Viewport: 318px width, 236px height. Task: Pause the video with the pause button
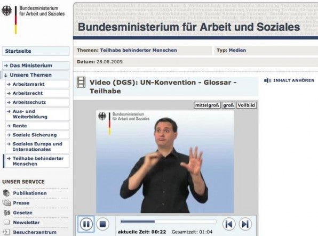pos(86,224)
